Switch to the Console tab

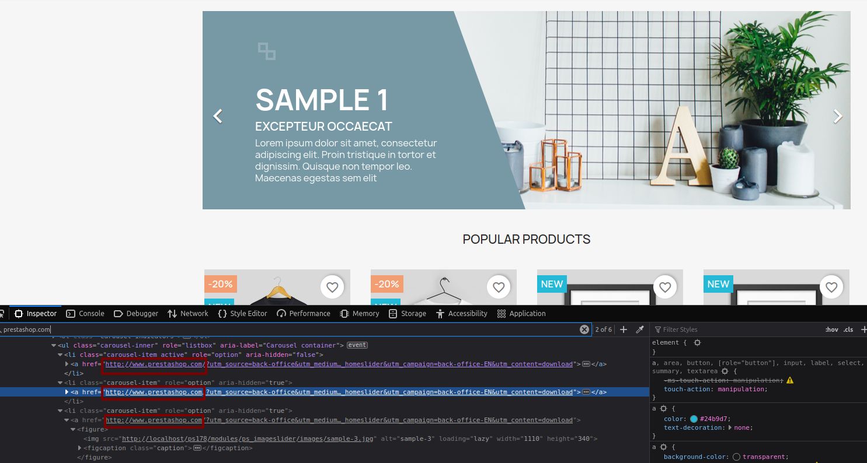(x=85, y=313)
